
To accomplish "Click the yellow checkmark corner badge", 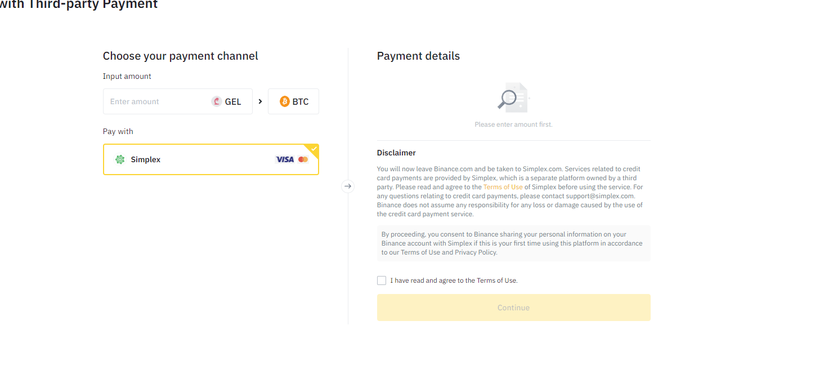I will click(x=314, y=149).
